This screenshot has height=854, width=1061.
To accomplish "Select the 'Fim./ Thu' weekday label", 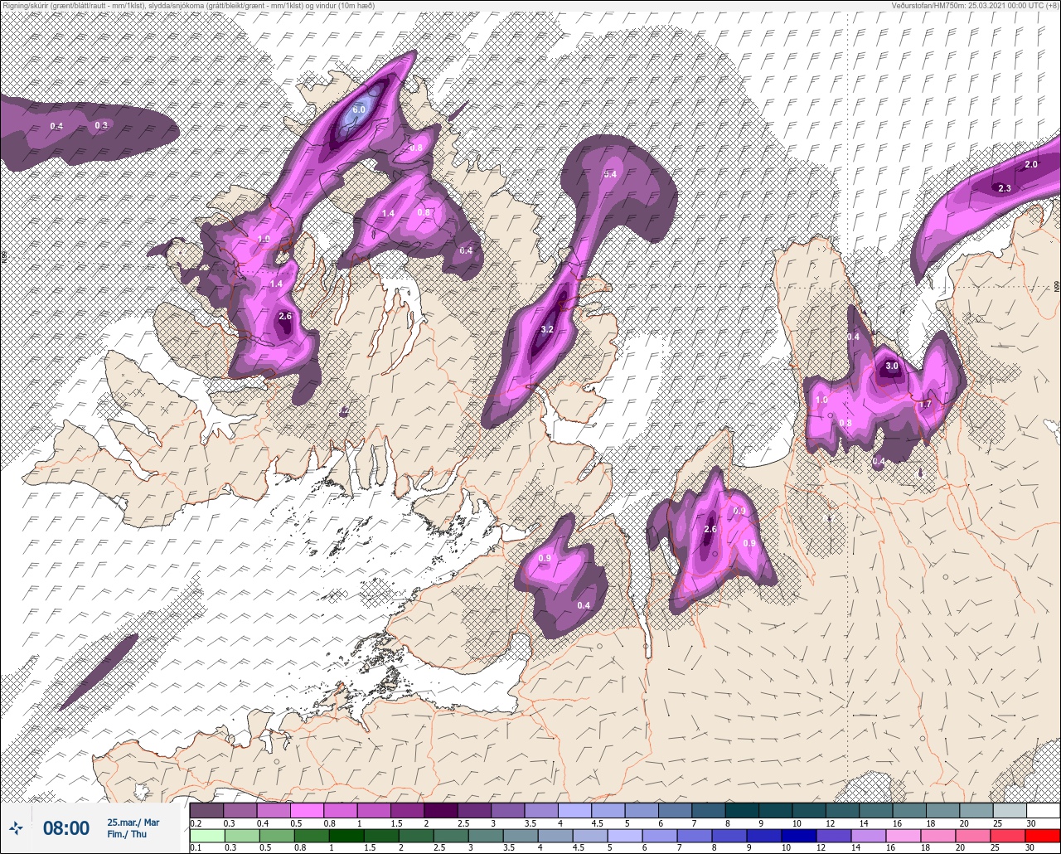I will click(127, 834).
